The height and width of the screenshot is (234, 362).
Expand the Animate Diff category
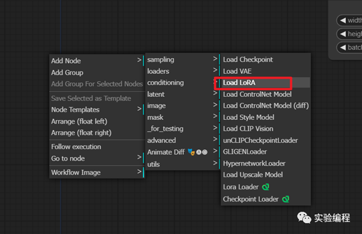[x=183, y=152]
